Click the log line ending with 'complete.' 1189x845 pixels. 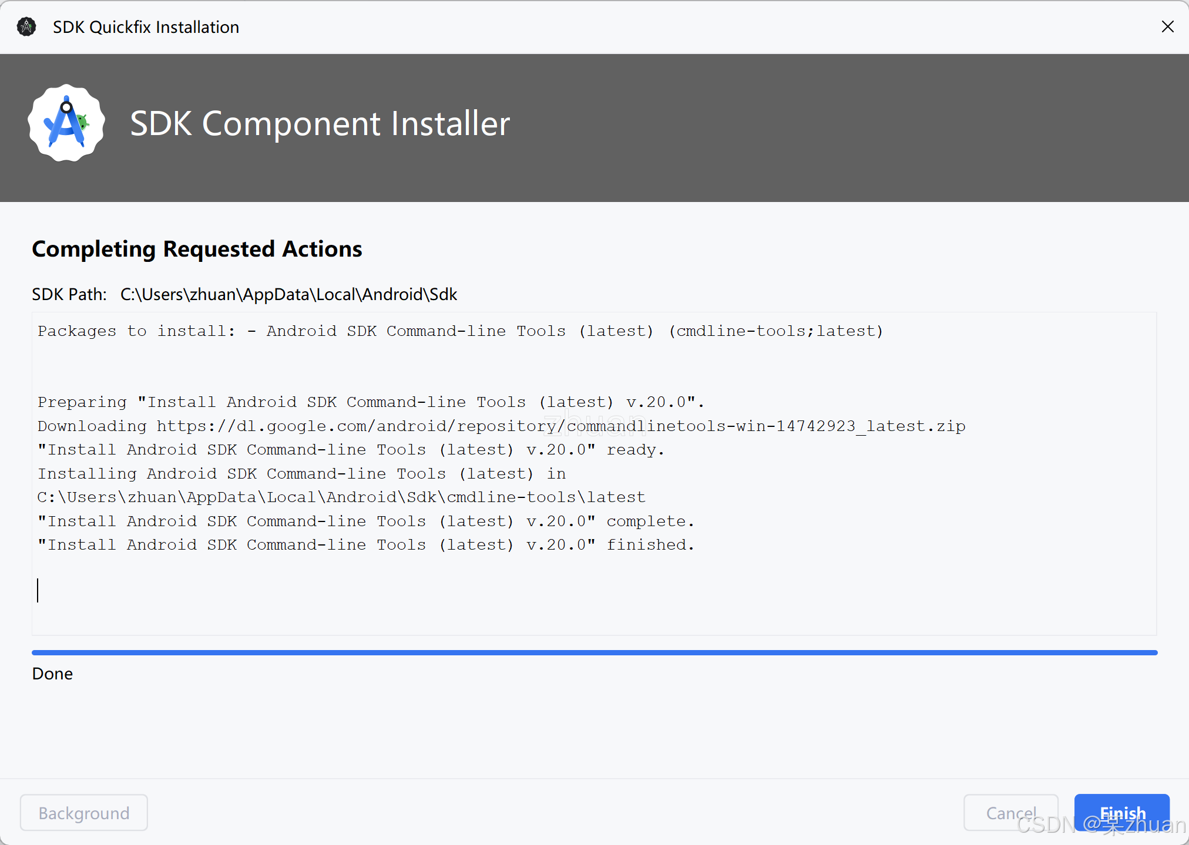tap(365, 521)
